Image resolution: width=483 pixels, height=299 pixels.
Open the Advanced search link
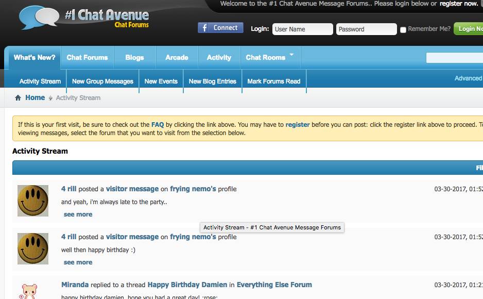point(469,78)
